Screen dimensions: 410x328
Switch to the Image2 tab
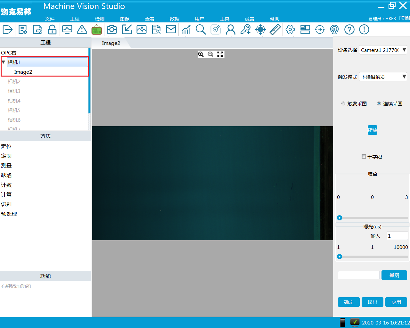click(111, 43)
